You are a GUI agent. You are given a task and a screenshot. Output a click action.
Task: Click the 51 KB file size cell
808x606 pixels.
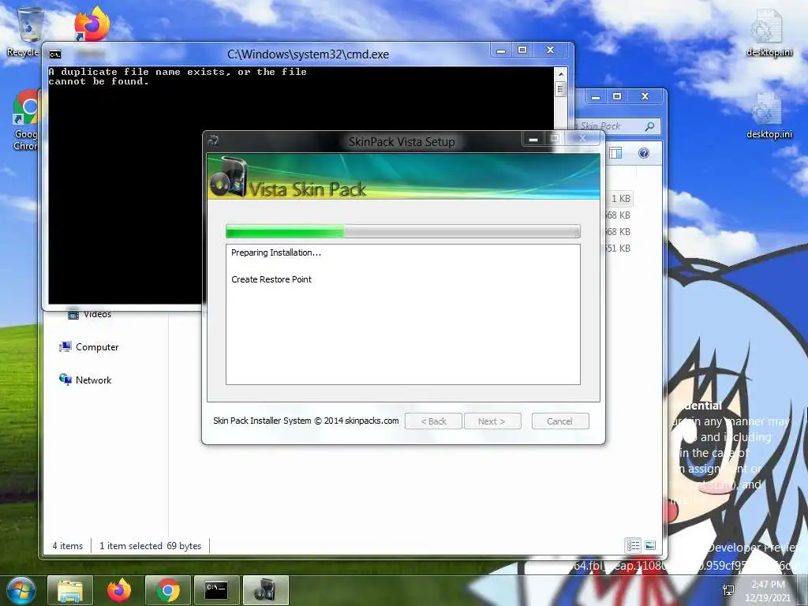(x=617, y=248)
